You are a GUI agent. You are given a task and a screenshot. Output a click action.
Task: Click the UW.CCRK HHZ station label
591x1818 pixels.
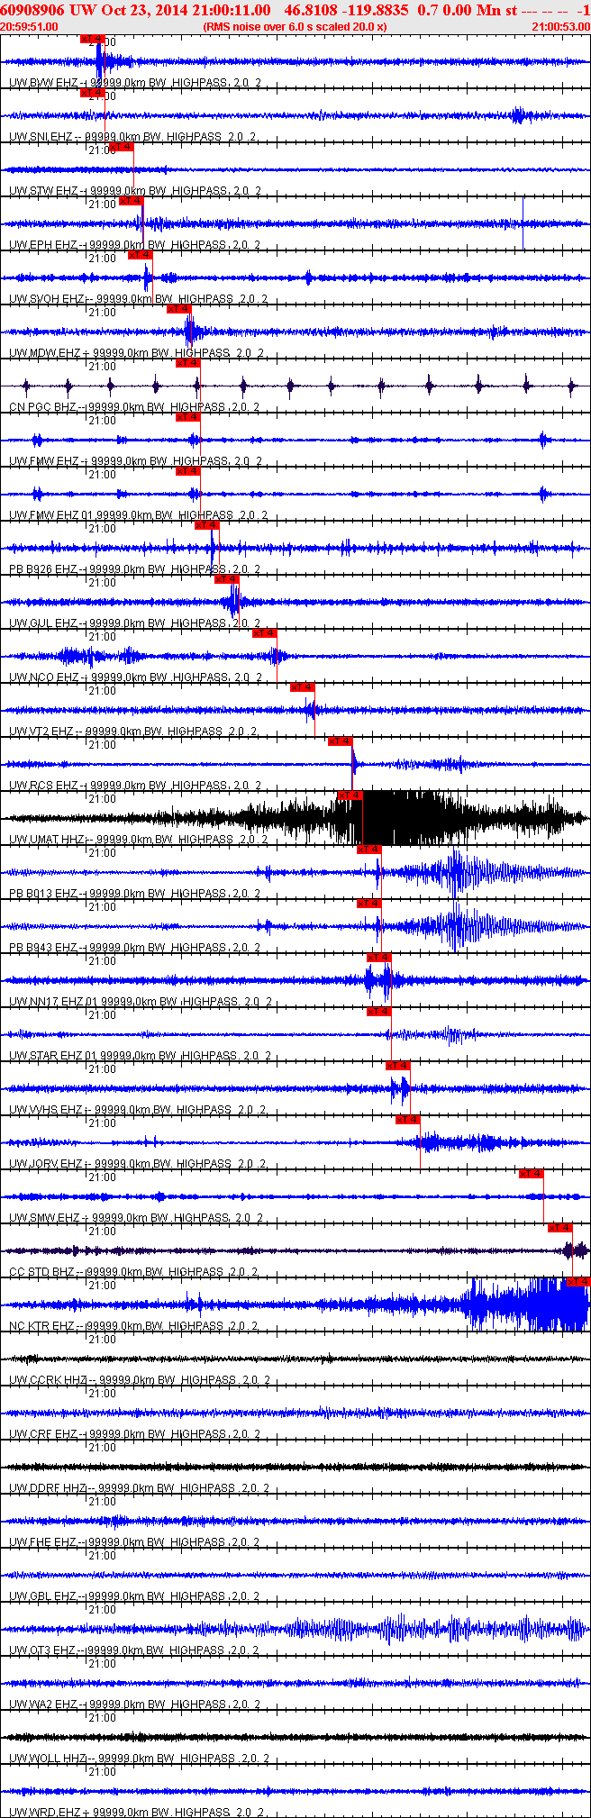tap(140, 1380)
